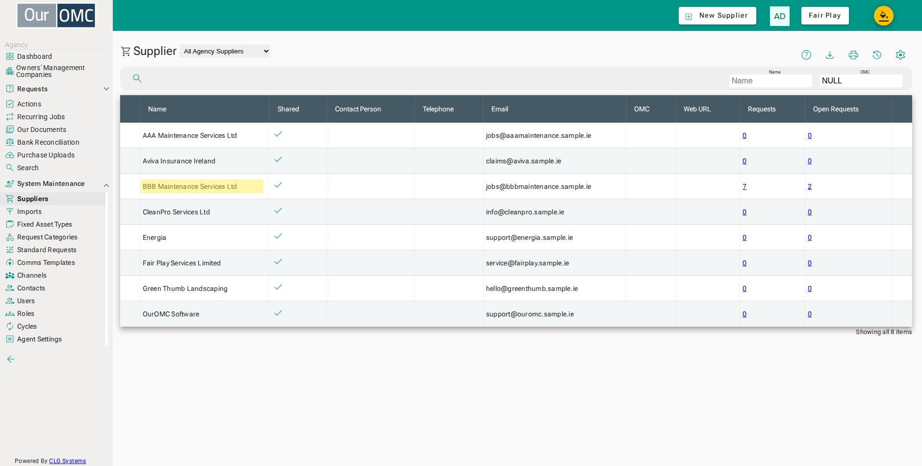Open the settings gear icon
Viewport: 922px width, 466px height.
pyautogui.click(x=900, y=55)
